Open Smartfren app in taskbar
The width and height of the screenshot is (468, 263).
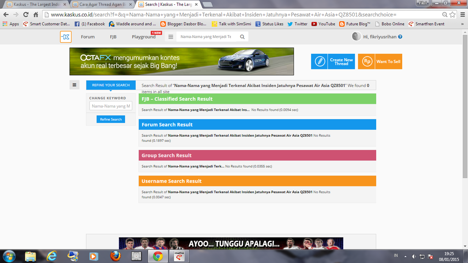(x=179, y=256)
